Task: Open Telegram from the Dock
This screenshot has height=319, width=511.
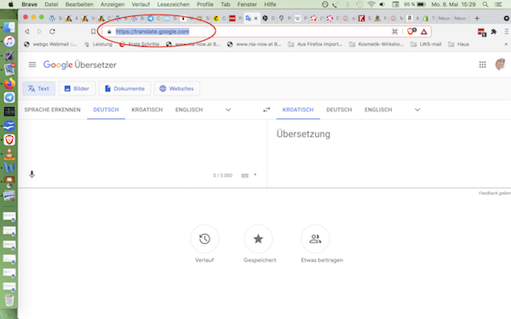Action: coord(9,98)
